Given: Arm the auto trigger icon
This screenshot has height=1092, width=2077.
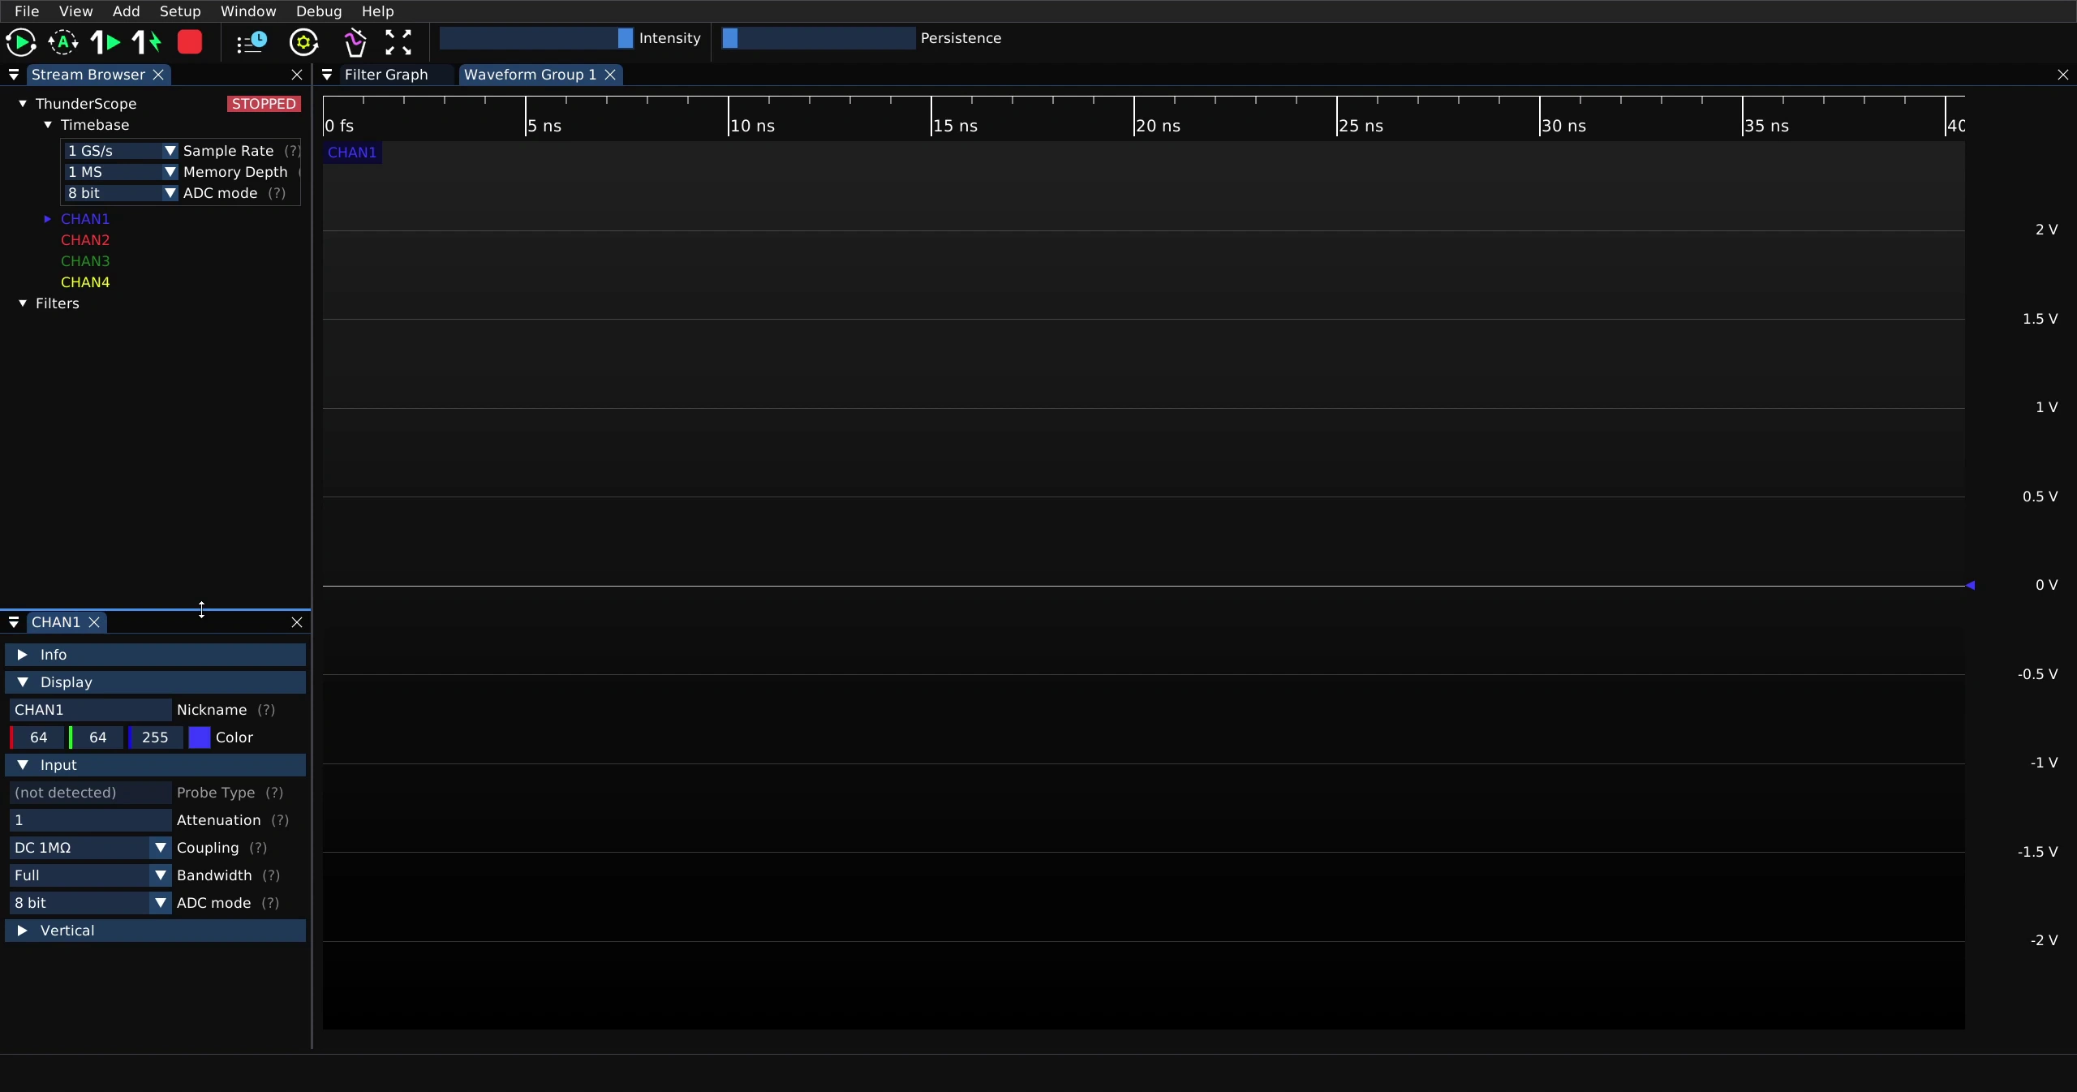Looking at the screenshot, I should pyautogui.click(x=63, y=42).
